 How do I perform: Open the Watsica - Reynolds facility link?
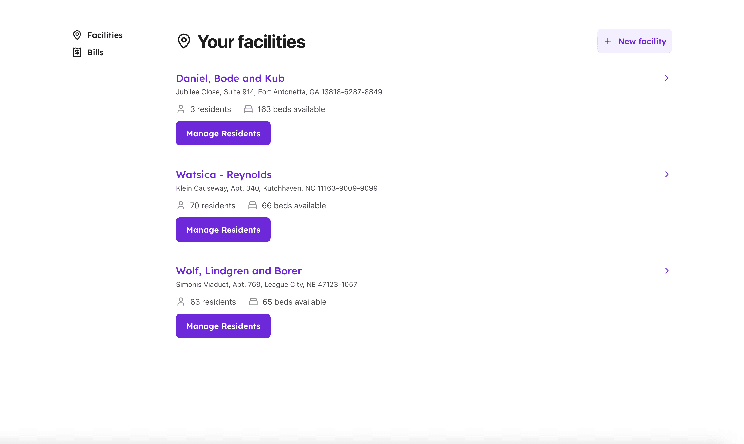(x=224, y=175)
